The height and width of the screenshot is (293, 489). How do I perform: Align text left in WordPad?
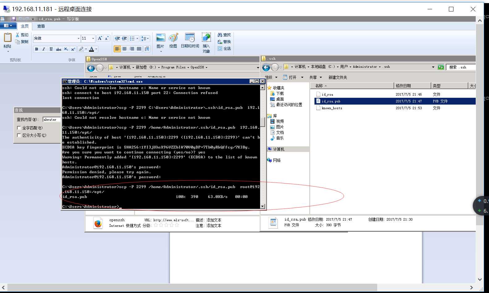(117, 49)
